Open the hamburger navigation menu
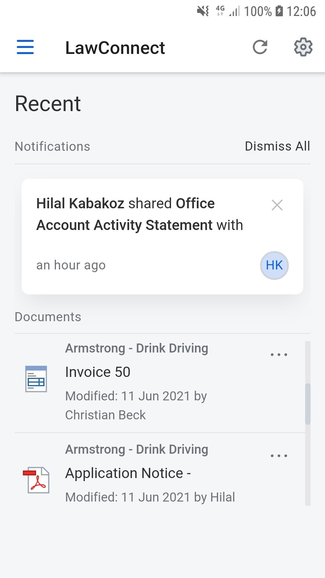Screen dimensions: 325x578 click(x=25, y=47)
